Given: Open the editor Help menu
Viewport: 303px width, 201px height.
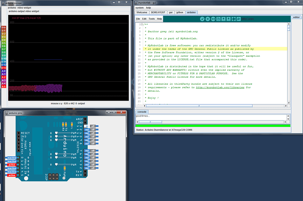Looking at the screenshot, I should 159,19.
